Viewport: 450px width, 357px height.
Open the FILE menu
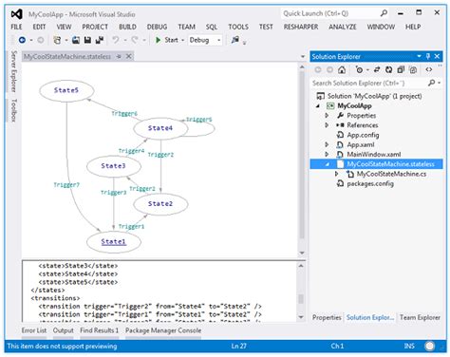(x=16, y=27)
